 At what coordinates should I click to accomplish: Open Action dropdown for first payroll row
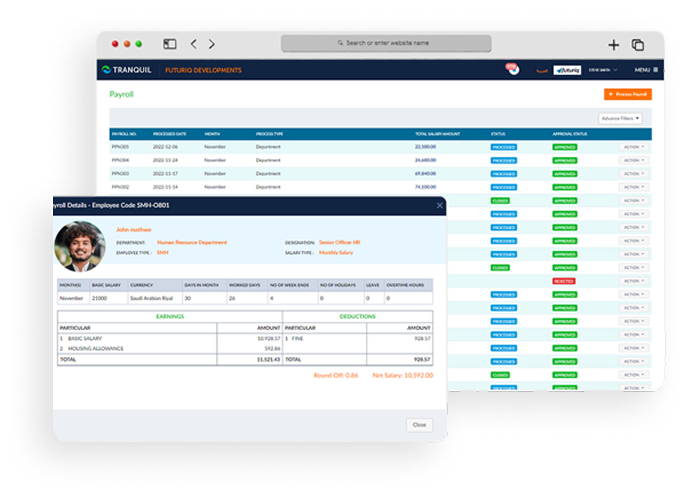pos(634,147)
